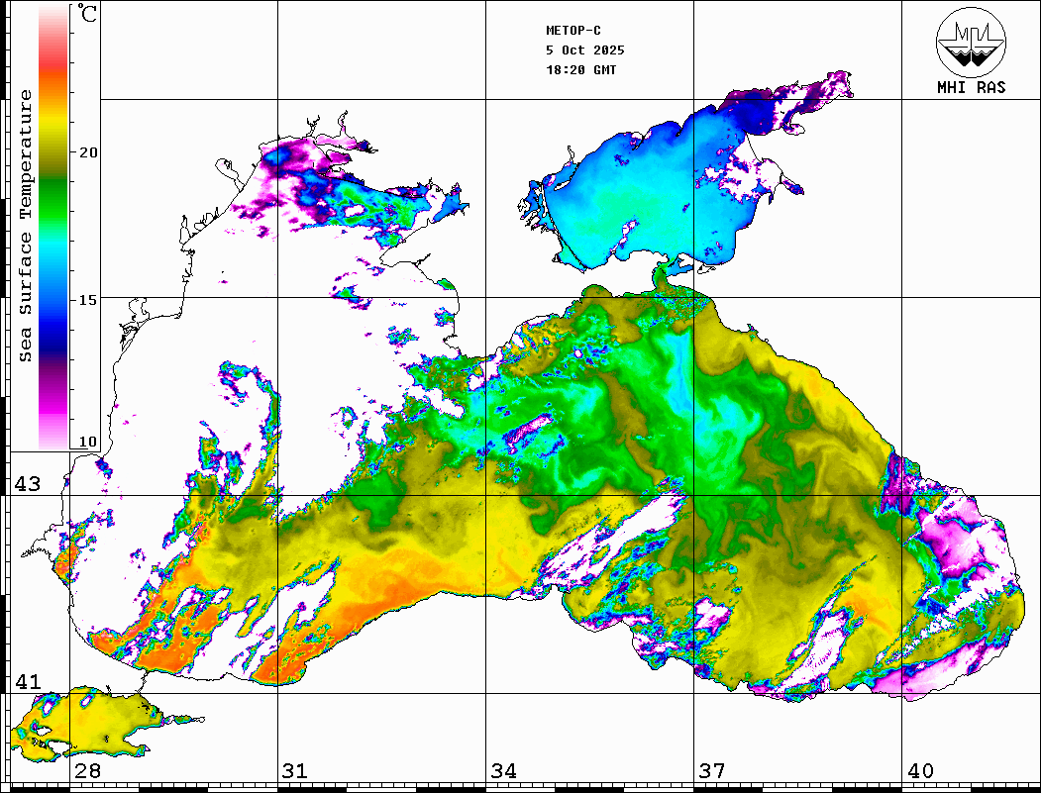1041x793 pixels.
Task: Click the 18:20 GMT timestamp
Action: click(x=580, y=70)
